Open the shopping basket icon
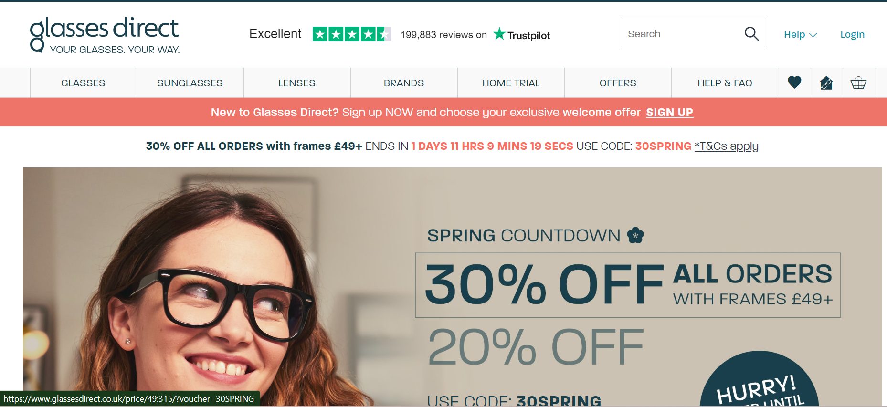 858,83
